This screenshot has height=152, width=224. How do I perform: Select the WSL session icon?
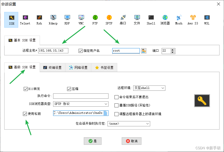click(207, 20)
